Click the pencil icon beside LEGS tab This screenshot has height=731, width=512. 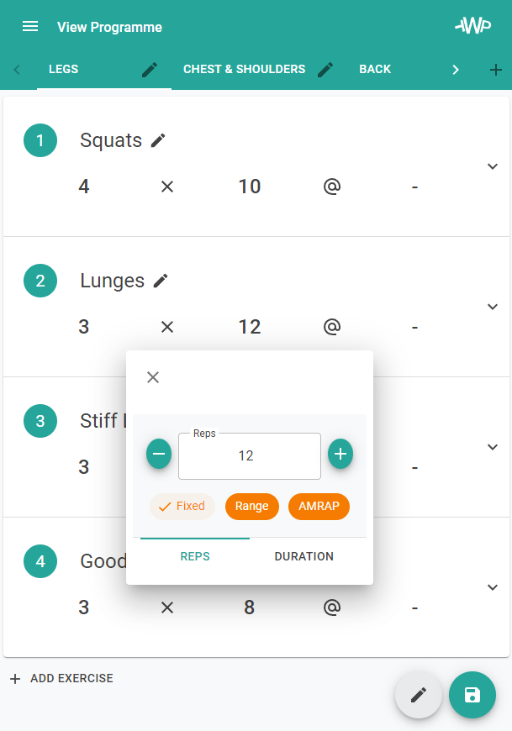tap(150, 70)
